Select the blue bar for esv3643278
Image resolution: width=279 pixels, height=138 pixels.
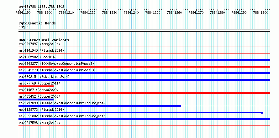144,73
